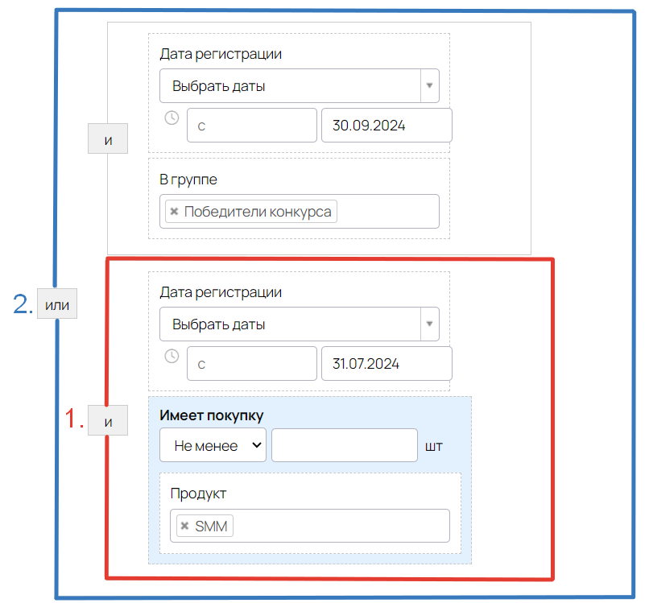Click the lower 'Дата регистрации' label

(221, 292)
